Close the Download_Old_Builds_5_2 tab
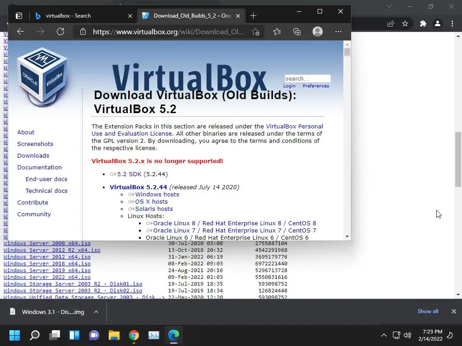Screen dimensions: 462x346 tap(238, 16)
